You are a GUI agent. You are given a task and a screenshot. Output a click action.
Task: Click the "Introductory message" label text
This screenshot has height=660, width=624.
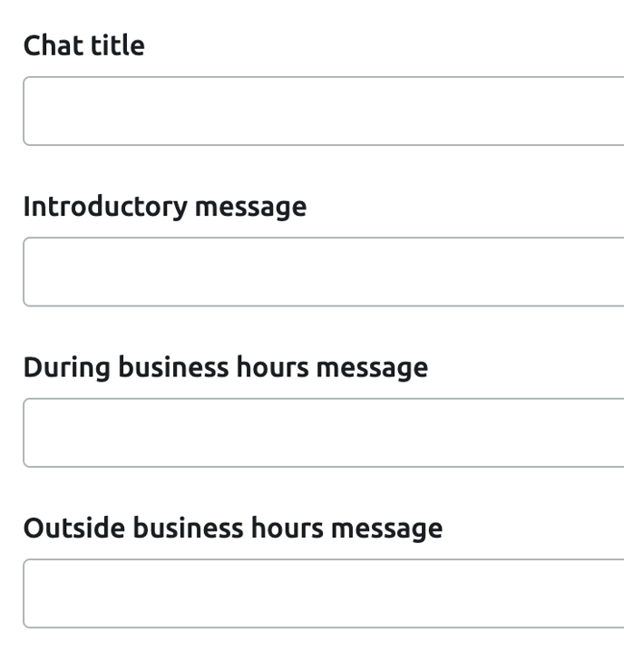click(x=164, y=207)
